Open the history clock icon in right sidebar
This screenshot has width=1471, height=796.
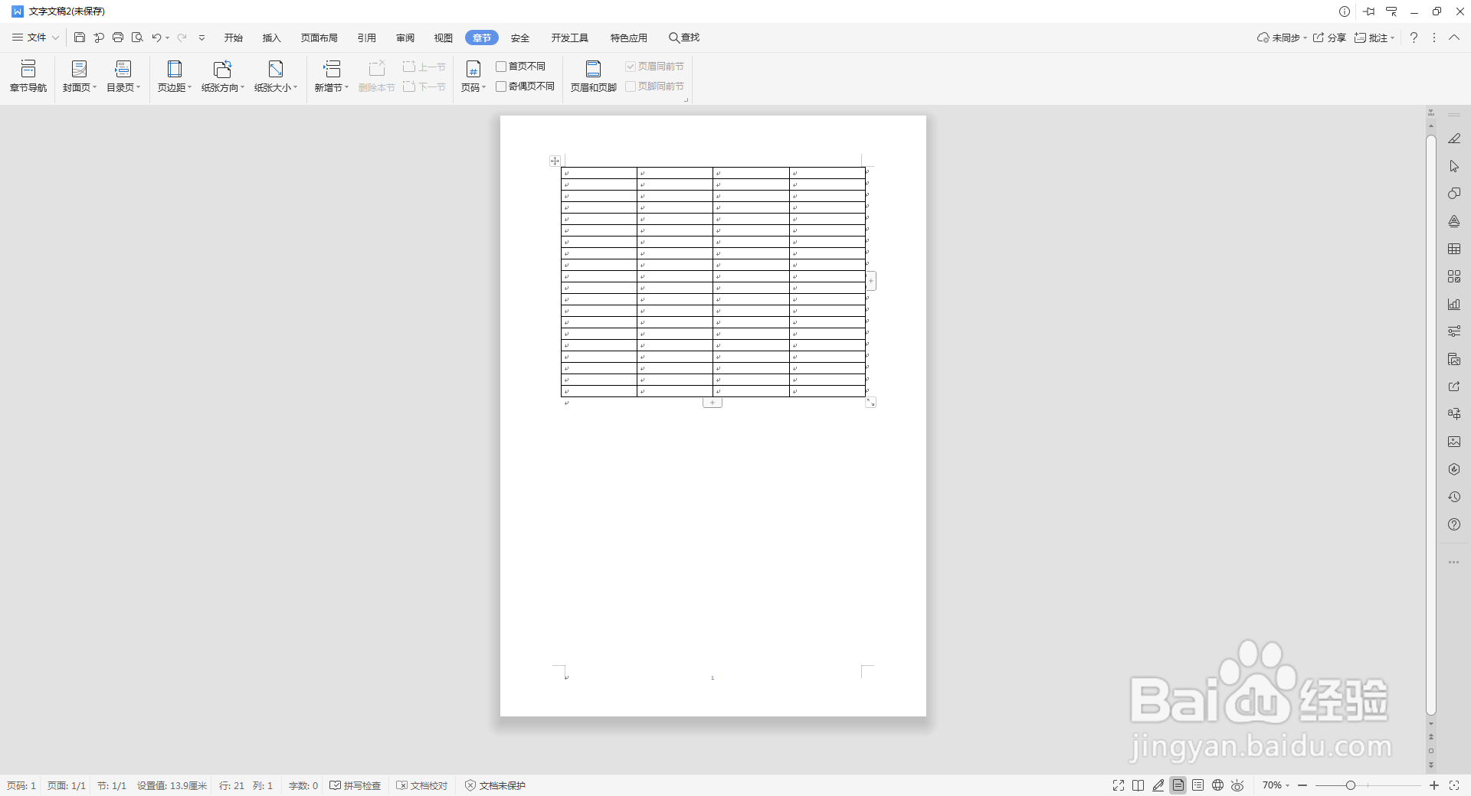[x=1454, y=497]
